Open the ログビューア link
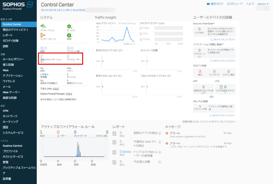 [235, 4]
